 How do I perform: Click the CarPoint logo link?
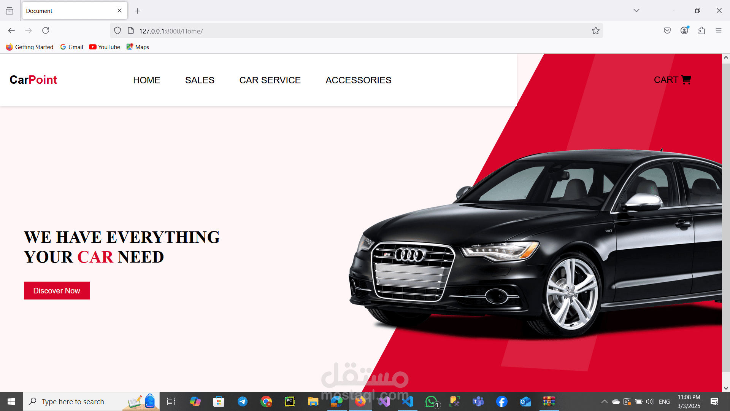coord(33,80)
